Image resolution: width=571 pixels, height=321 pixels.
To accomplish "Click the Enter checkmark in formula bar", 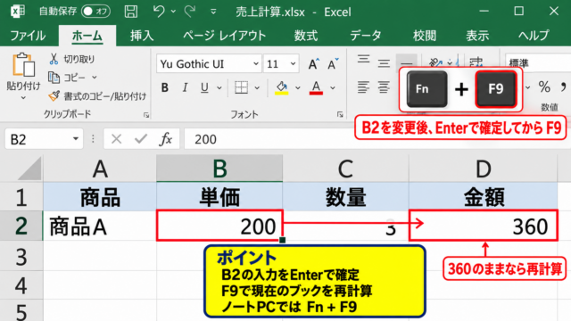I will click(141, 139).
